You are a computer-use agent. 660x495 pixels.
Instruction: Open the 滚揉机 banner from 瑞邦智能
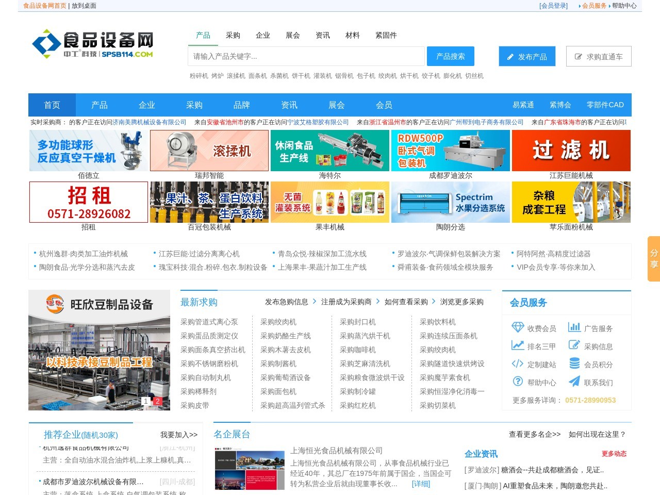coord(209,151)
